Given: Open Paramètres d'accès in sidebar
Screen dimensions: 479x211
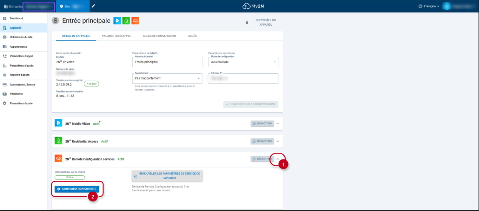Looking at the screenshot, I should pyautogui.click(x=24, y=66).
